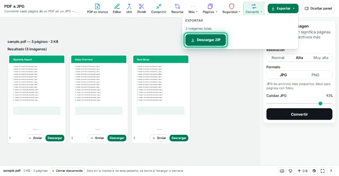339x176 pixels.
Task: Start presentation mode icon
Action: tap(290, 171)
